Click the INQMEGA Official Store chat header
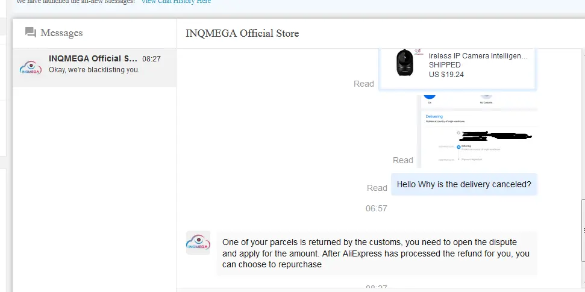The width and height of the screenshot is (585, 292). [x=243, y=33]
